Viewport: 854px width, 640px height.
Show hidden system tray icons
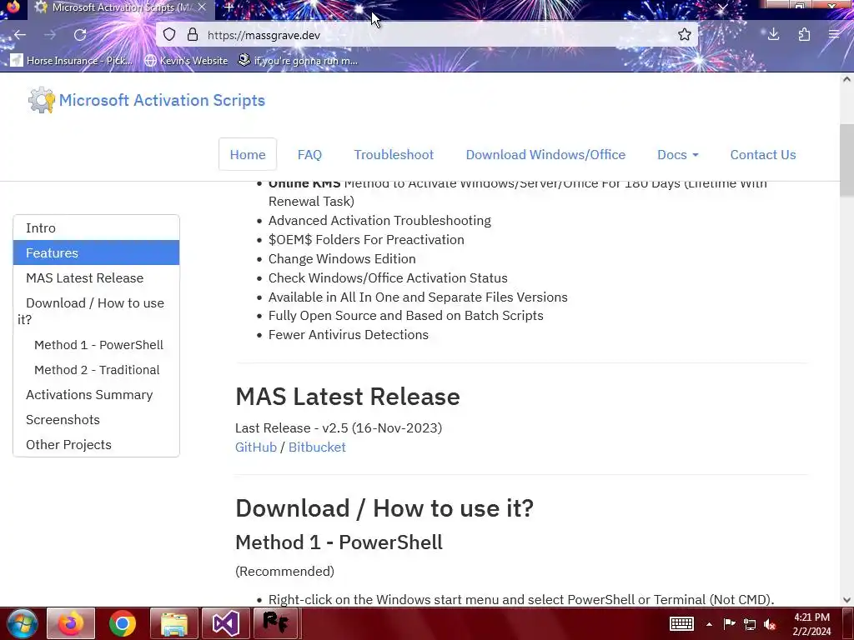(709, 624)
